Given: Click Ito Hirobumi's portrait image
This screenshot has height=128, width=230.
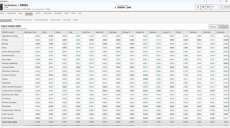Looking at the screenshot, I should (x=1, y=7).
